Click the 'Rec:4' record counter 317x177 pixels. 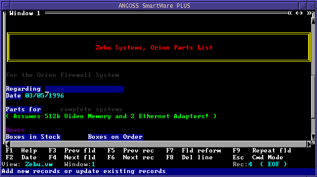[243, 164]
